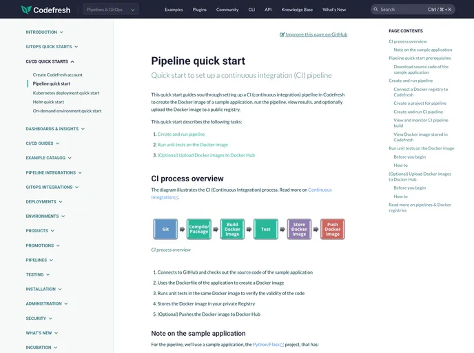474x353 pixels.
Task: Click the external link icon after Integration
Action: tap(177, 197)
